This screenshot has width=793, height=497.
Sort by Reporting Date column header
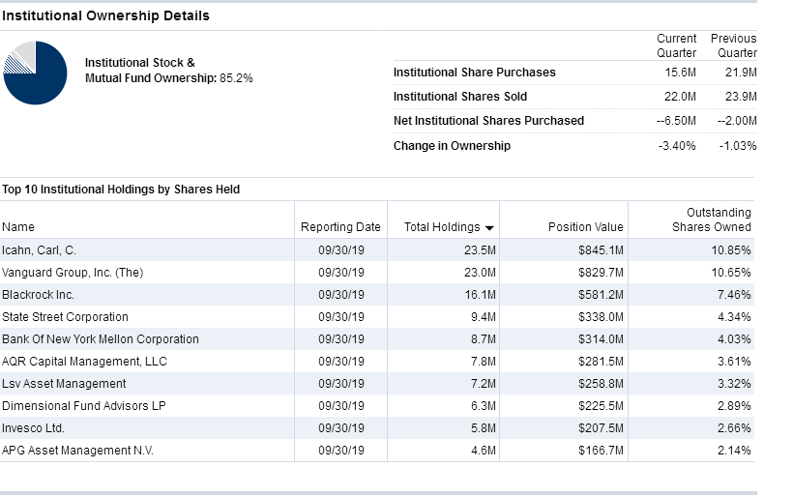(340, 227)
